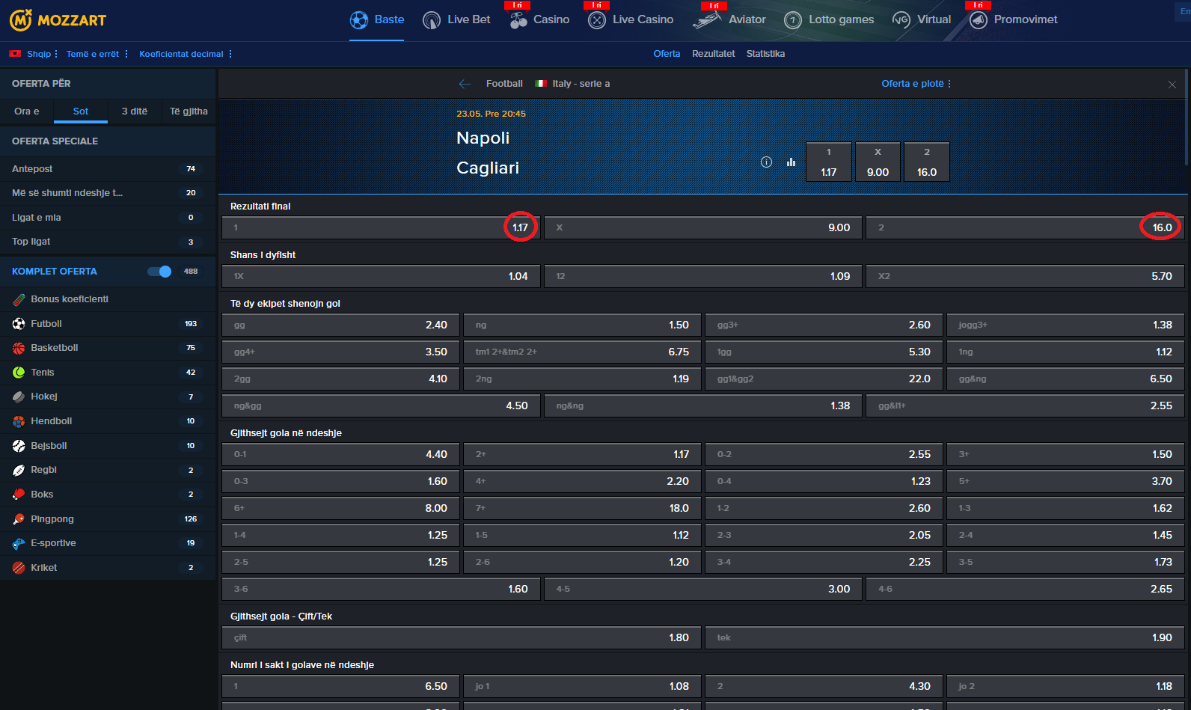This screenshot has width=1191, height=710.
Task: Open the Rezultatet tab
Action: point(713,54)
